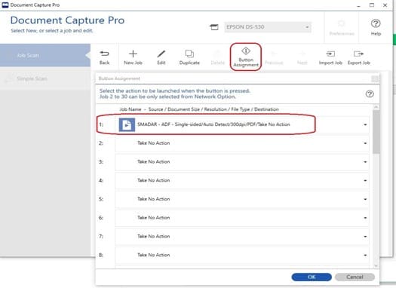
Task: Click the scrollbar up arrow
Action: (376, 107)
